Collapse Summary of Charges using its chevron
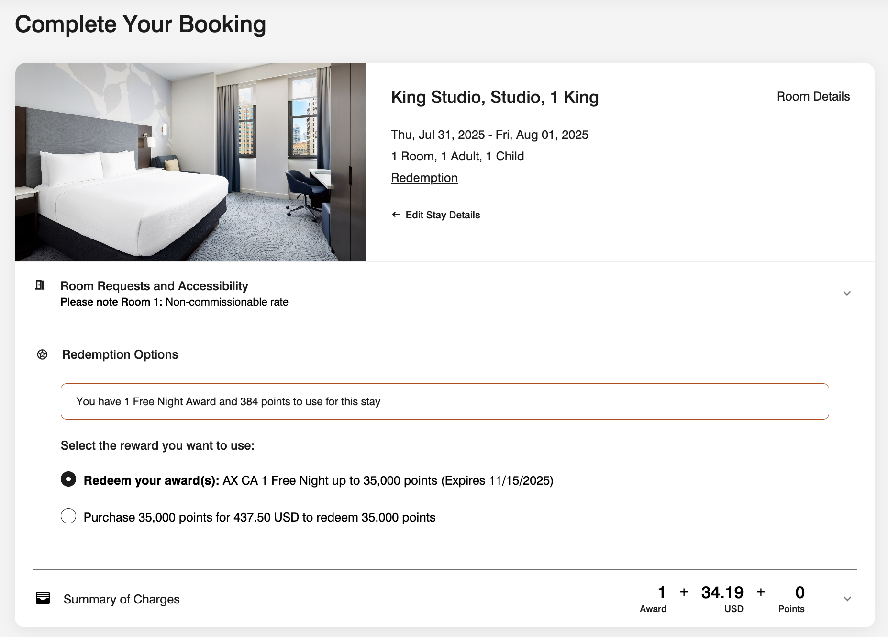888x637 pixels. click(x=847, y=598)
